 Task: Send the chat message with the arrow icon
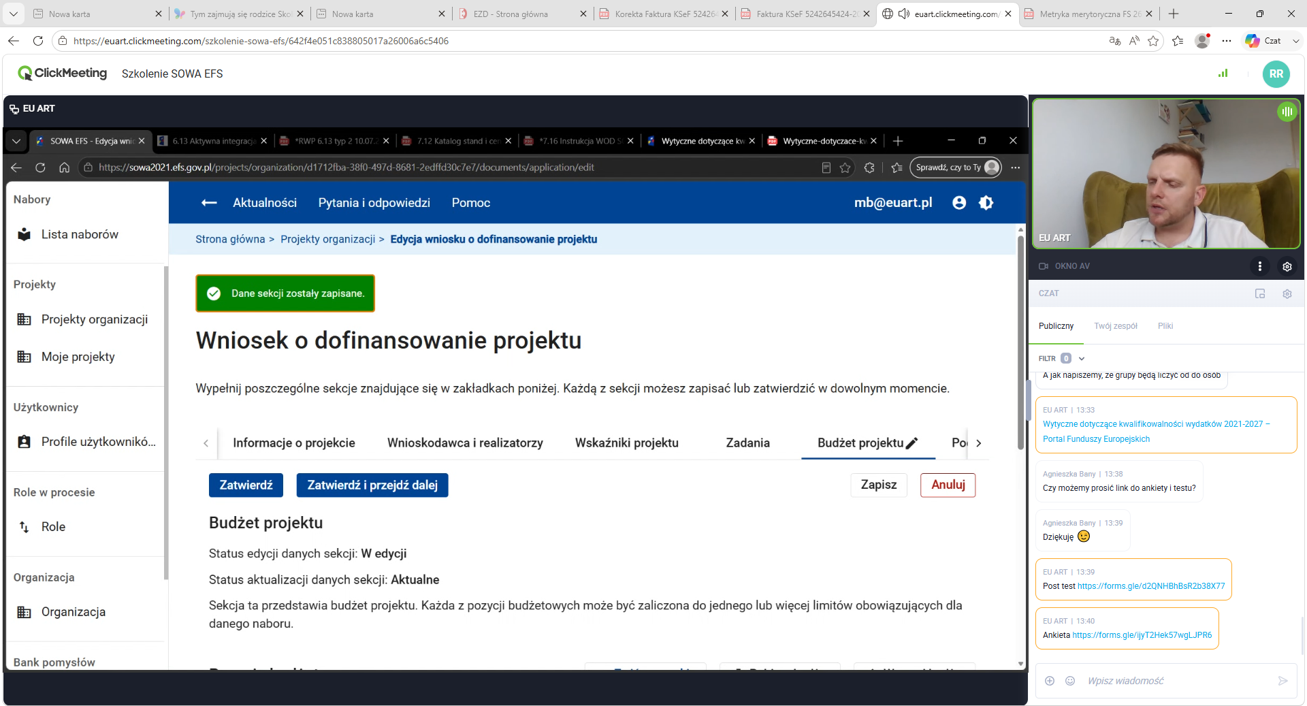pyautogui.click(x=1283, y=681)
